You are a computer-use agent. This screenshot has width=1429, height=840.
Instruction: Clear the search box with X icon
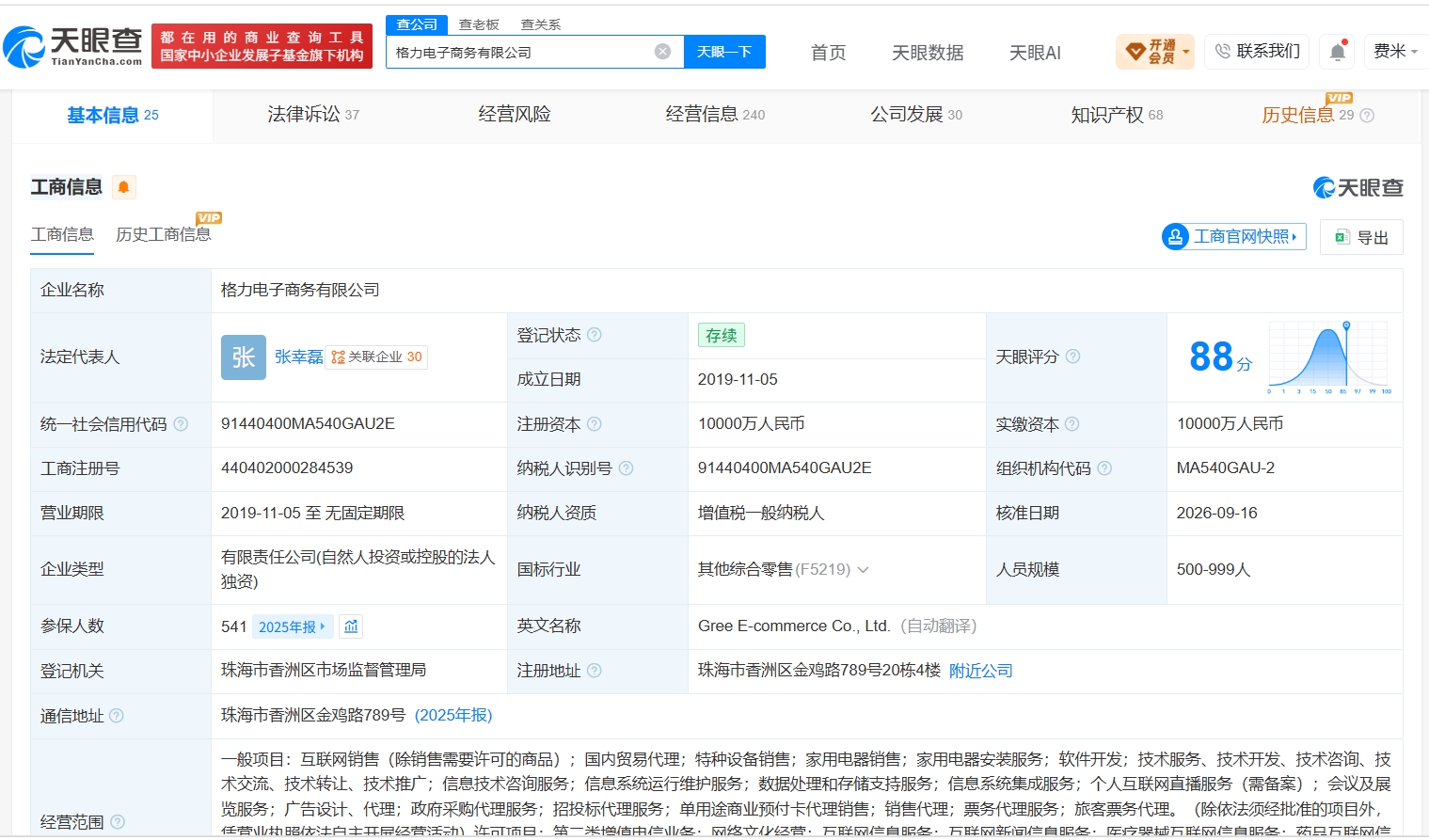(663, 52)
